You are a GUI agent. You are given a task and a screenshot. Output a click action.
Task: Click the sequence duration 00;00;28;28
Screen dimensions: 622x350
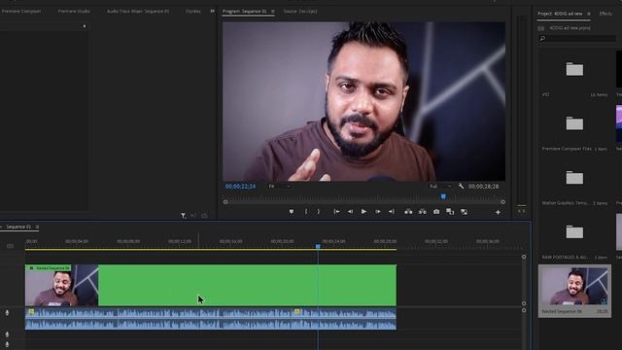click(x=484, y=186)
